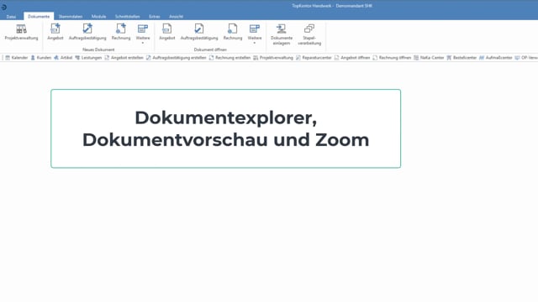
Task: Open Projektverwaltung from the ribbon
Action: pos(21,33)
